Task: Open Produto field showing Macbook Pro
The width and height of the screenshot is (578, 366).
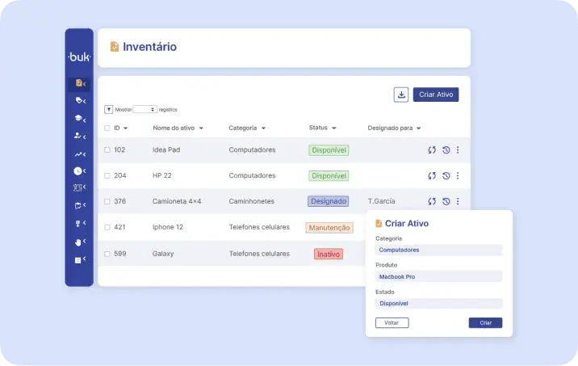Action: [438, 276]
